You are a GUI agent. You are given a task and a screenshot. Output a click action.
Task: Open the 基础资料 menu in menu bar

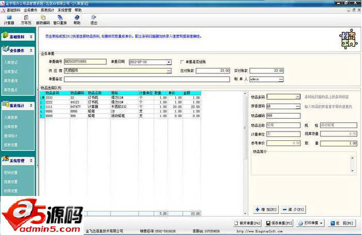(x=13, y=10)
